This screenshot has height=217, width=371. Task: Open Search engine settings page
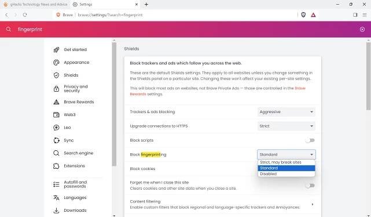click(x=79, y=153)
